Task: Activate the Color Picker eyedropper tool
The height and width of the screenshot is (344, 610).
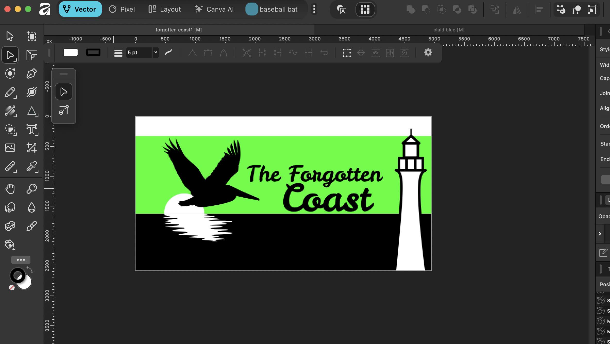Action: click(32, 167)
